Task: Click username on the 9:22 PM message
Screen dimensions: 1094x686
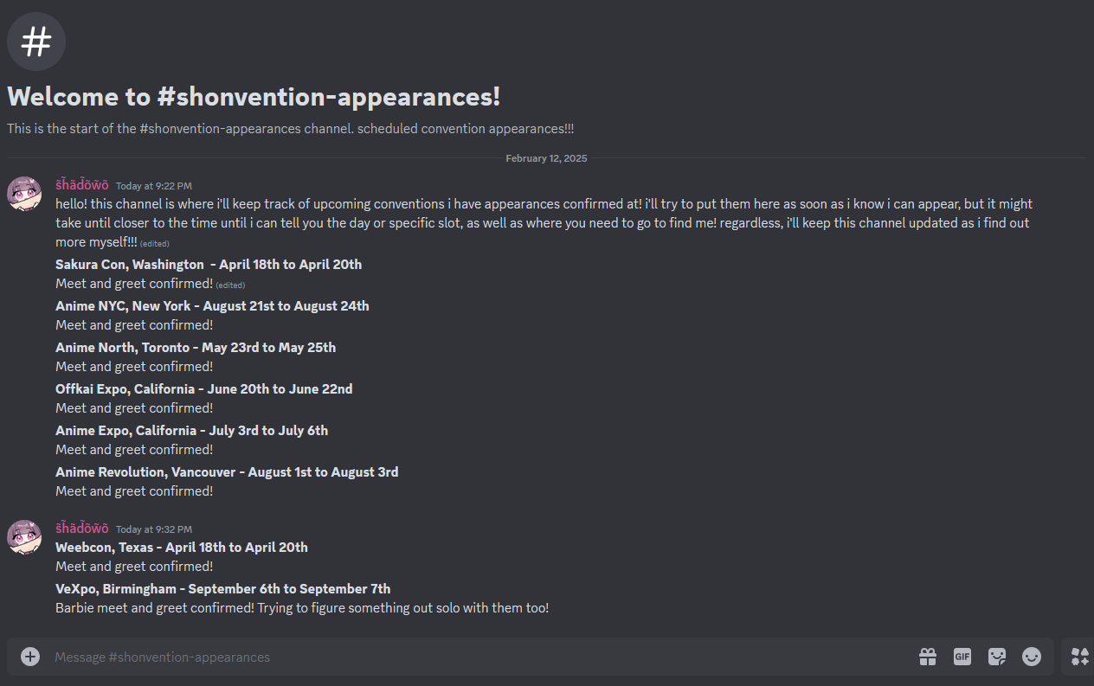Action: click(x=82, y=185)
